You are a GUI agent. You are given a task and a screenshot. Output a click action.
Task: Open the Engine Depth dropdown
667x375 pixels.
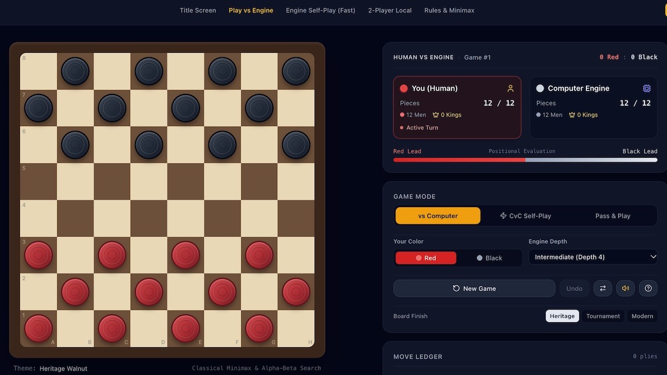tap(593, 257)
